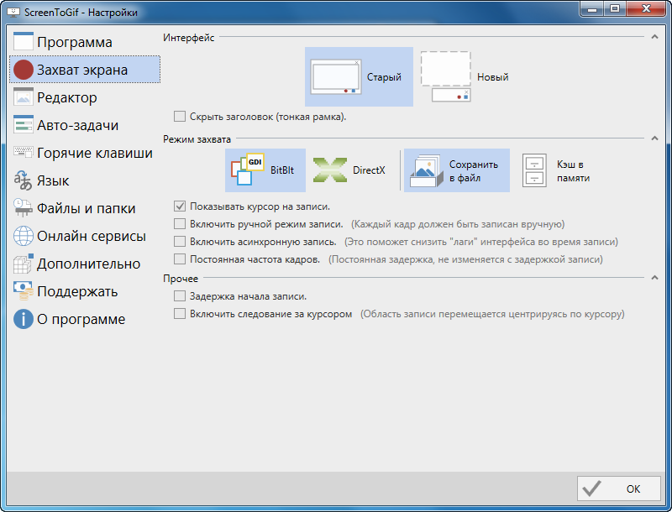672x512 pixels.
Task: Select the Новый interface label
Action: [493, 77]
